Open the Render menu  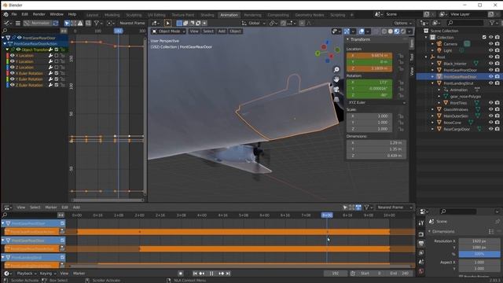point(39,14)
